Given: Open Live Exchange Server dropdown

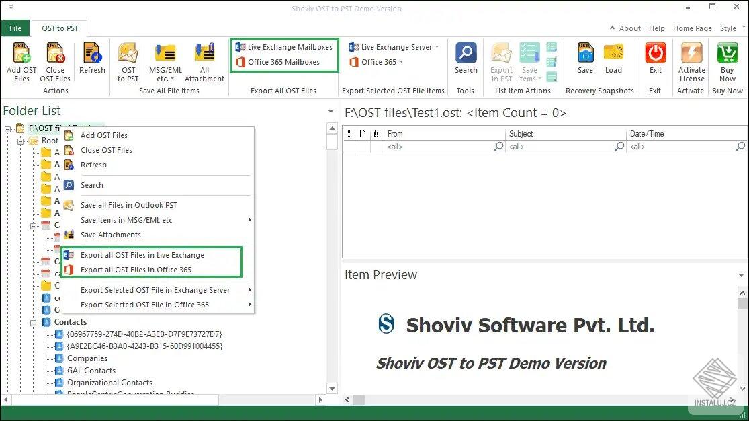Looking at the screenshot, I should [x=394, y=47].
